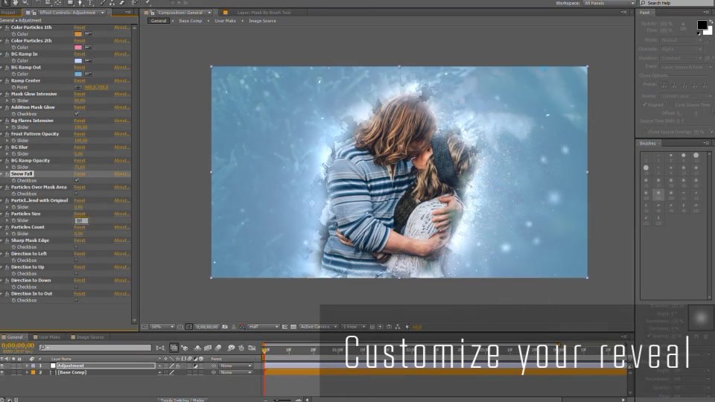Viewport: 715px width, 402px height.
Task: Open Color Particles 2th pink swatch
Action: tap(78, 48)
